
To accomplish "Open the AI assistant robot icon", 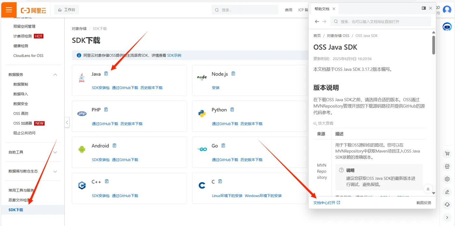I will coord(447,27).
